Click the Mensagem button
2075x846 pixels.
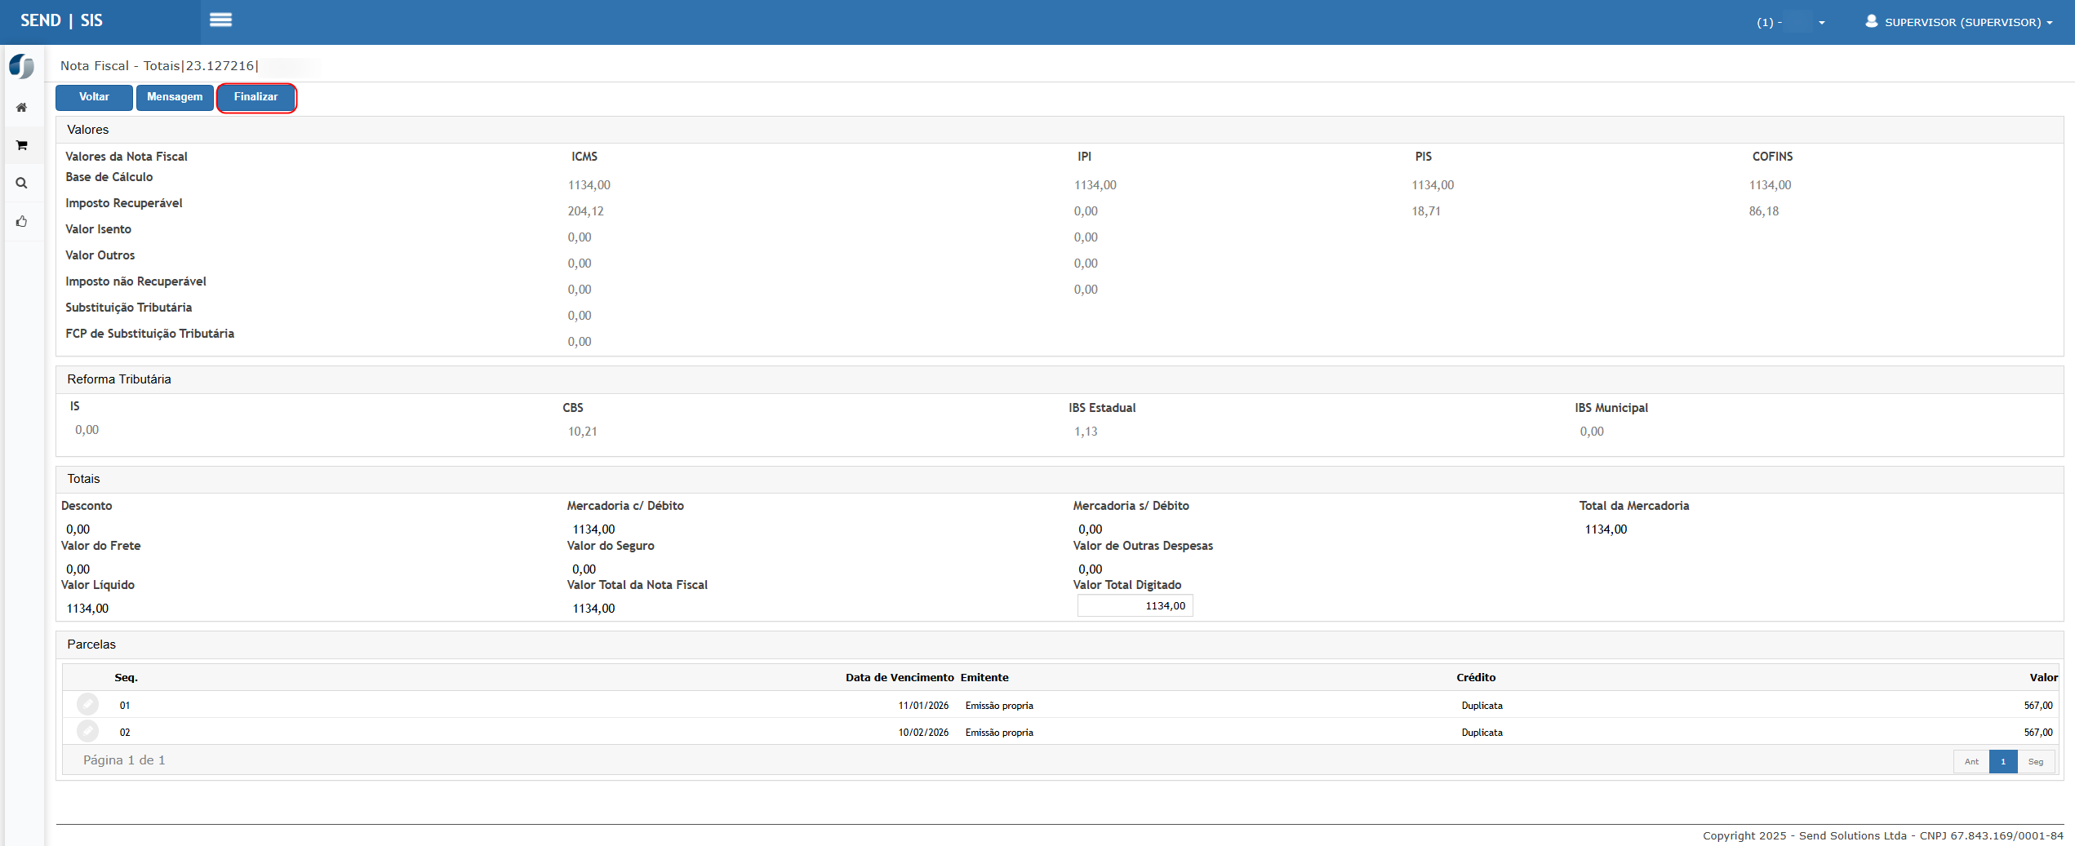(x=175, y=97)
